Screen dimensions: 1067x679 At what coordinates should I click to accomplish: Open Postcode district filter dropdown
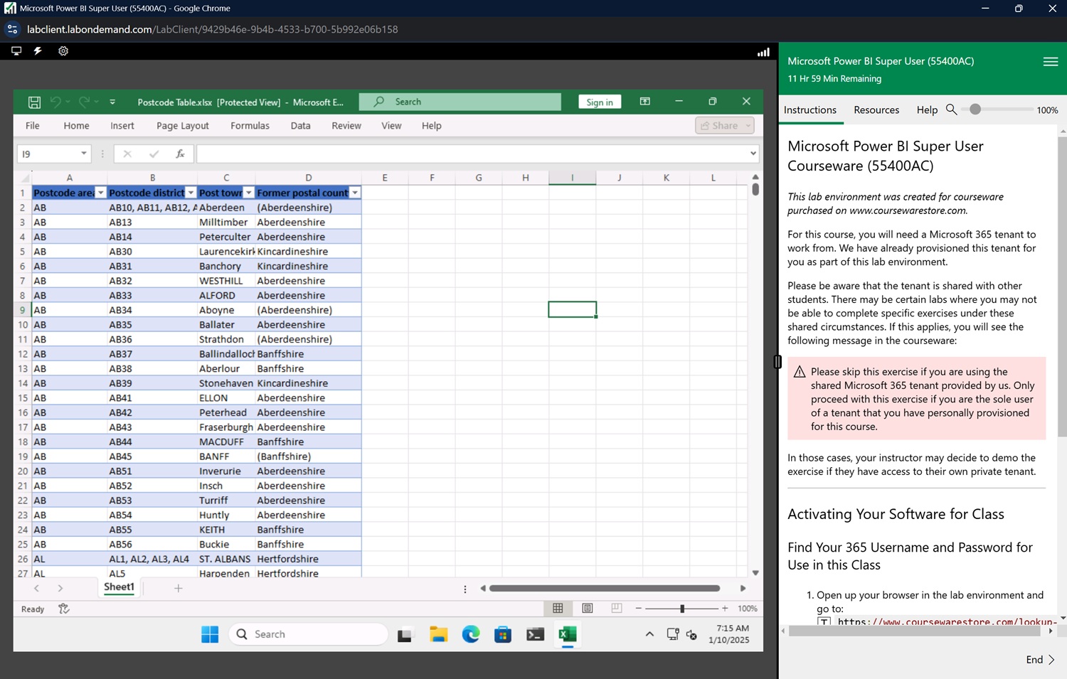(191, 193)
